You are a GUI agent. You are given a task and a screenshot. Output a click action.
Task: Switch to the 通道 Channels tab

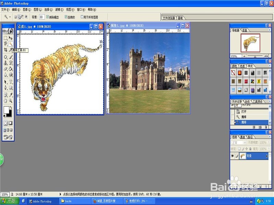(242, 137)
